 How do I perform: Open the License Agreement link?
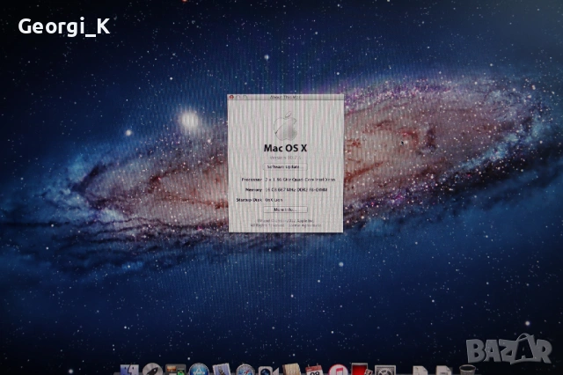coord(305,225)
